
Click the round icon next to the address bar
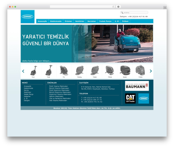coord(118,7)
